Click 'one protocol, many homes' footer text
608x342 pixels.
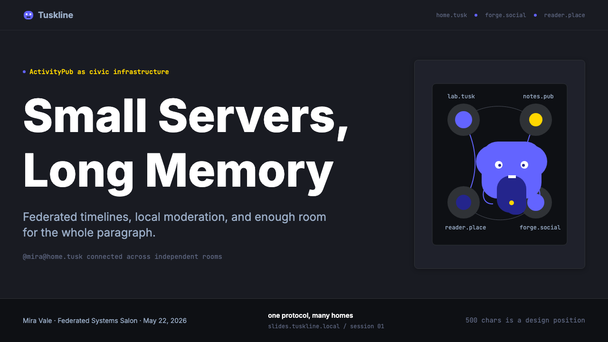311,315
